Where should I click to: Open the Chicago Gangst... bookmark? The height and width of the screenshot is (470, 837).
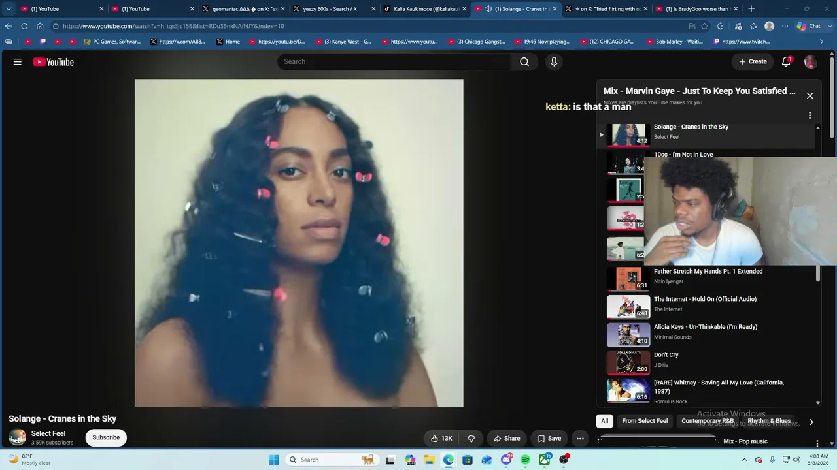[476, 42]
